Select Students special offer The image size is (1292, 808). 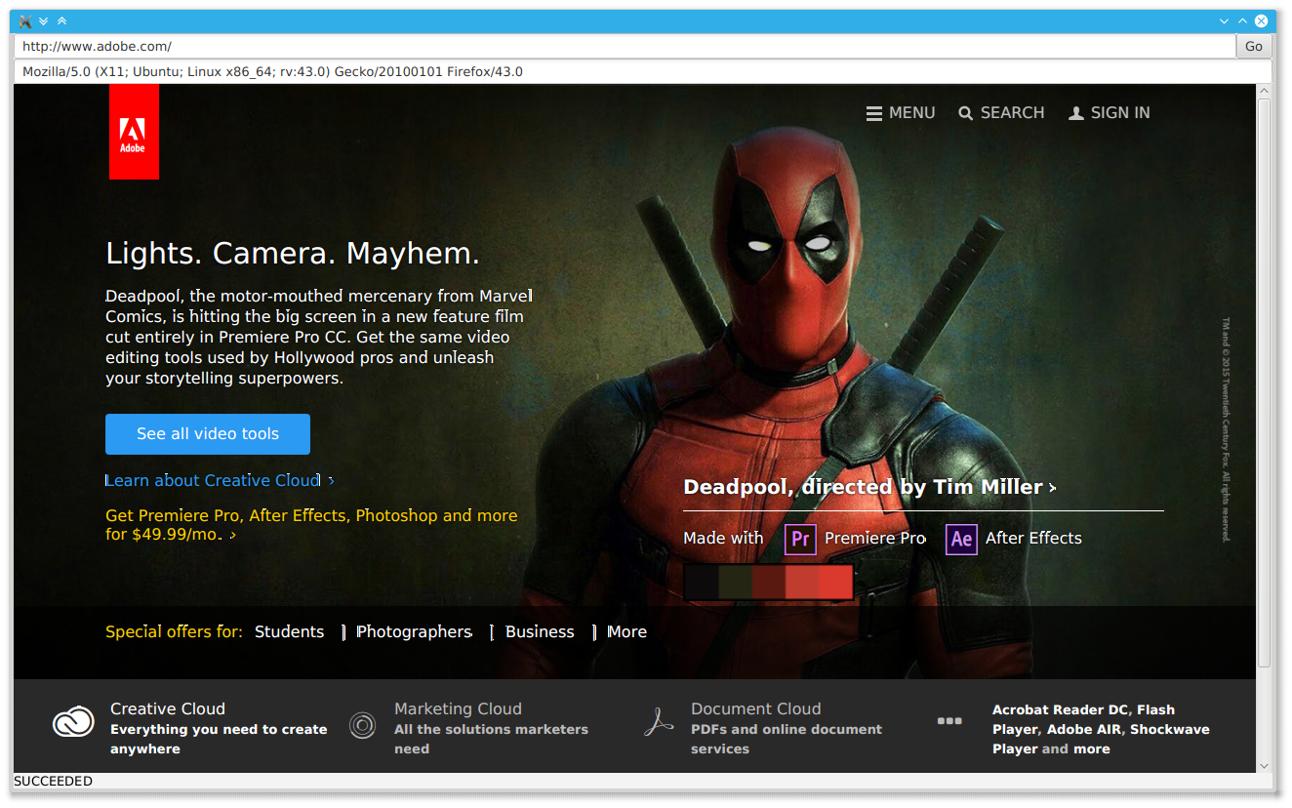[x=289, y=631]
